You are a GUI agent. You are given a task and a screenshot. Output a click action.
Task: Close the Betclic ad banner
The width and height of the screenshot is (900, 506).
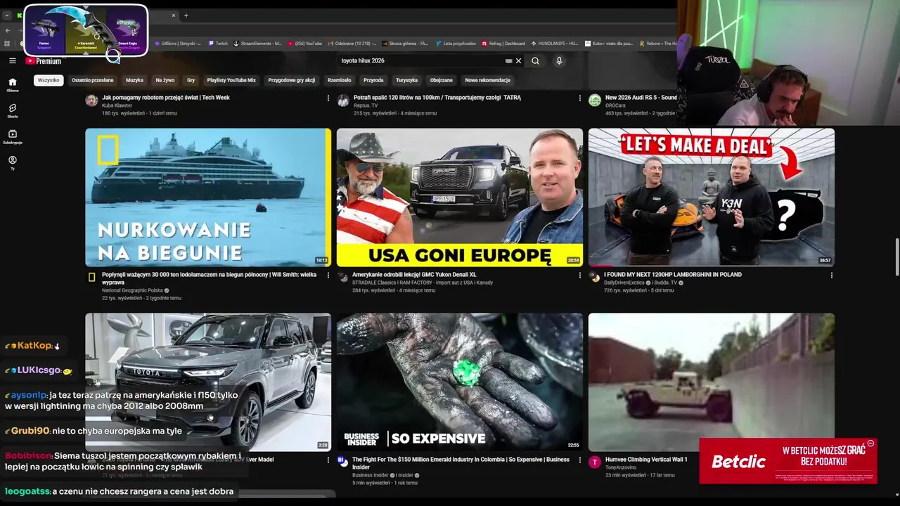tap(870, 443)
